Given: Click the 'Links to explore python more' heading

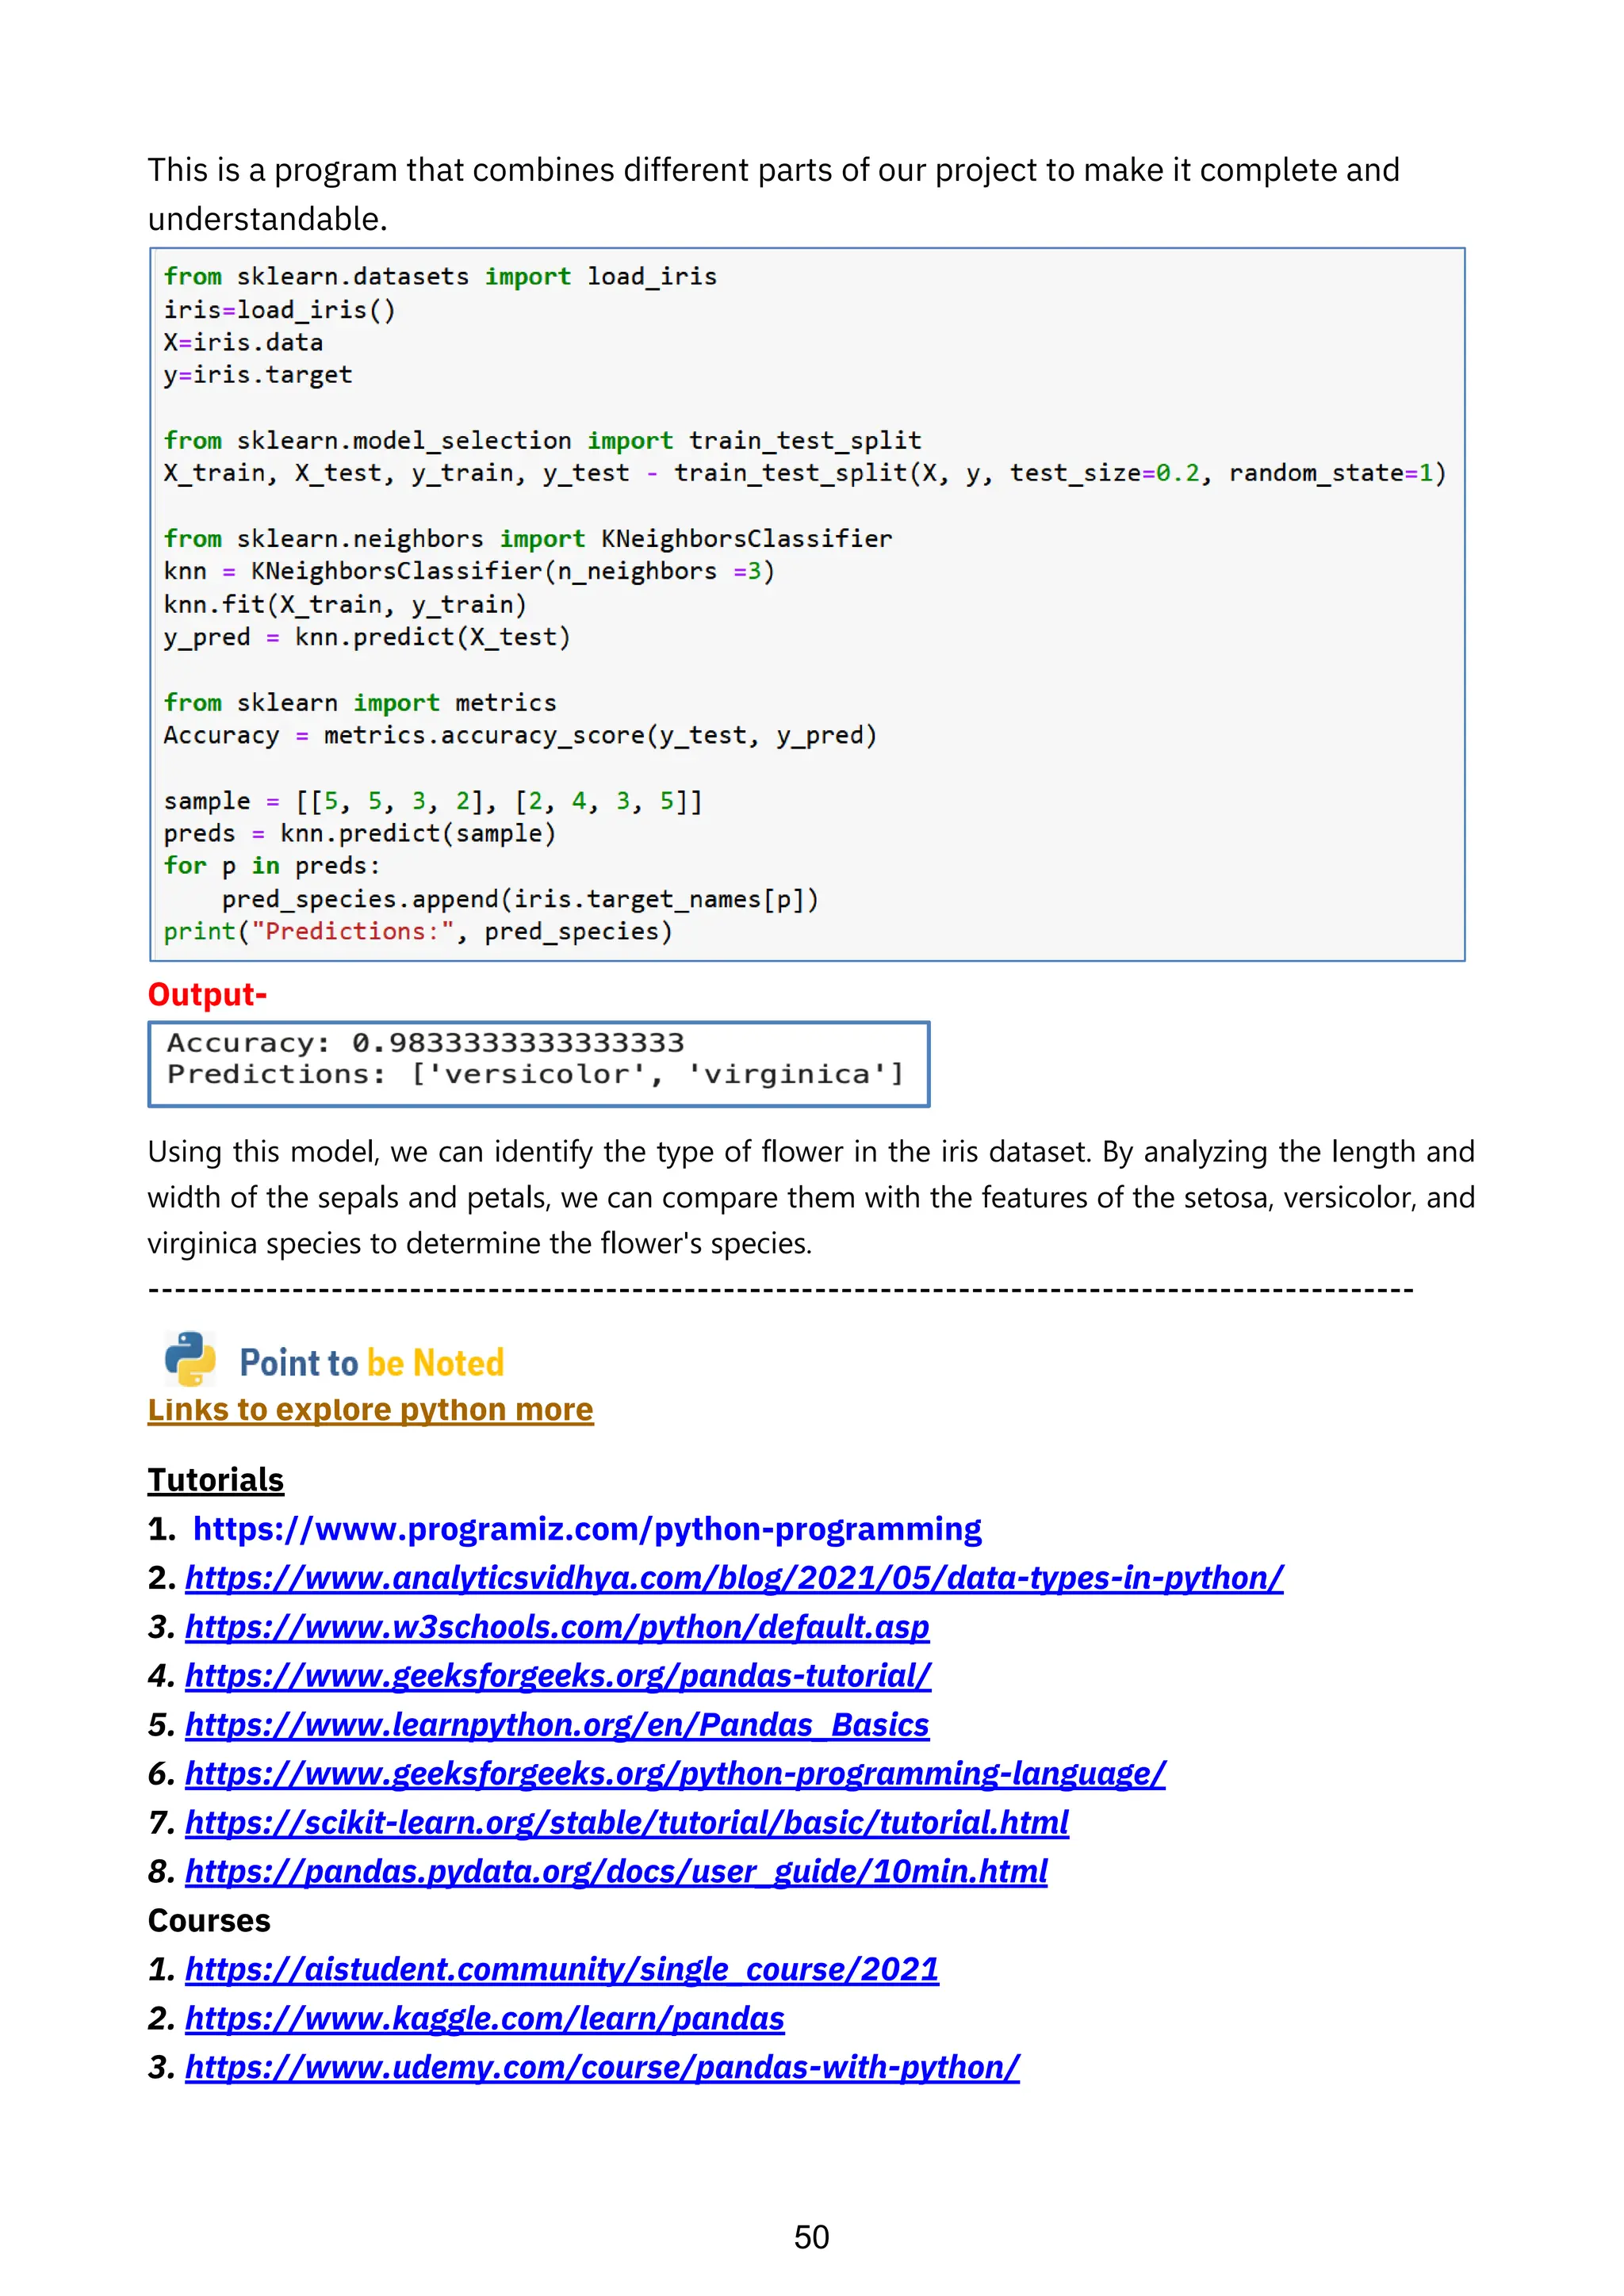Looking at the screenshot, I should pyautogui.click(x=370, y=1410).
